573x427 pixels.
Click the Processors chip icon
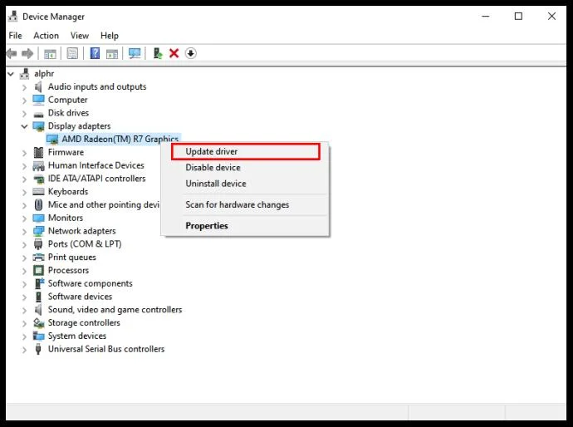point(38,271)
